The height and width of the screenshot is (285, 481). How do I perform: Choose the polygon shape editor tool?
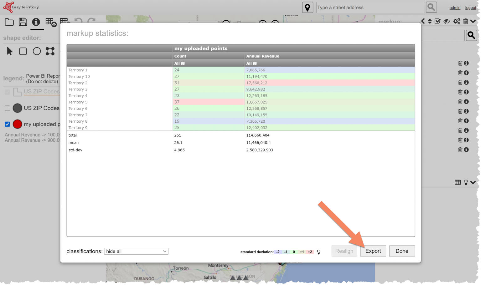pos(50,51)
